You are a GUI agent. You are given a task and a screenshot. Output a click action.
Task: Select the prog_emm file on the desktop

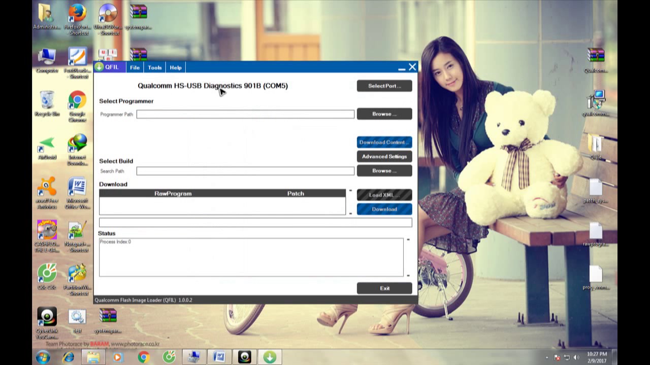(596, 277)
